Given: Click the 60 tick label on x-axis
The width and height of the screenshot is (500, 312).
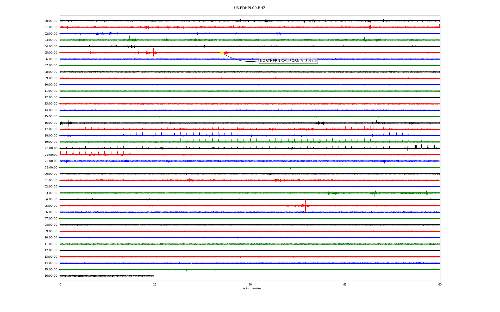Looking at the screenshot, I should pyautogui.click(x=440, y=285).
